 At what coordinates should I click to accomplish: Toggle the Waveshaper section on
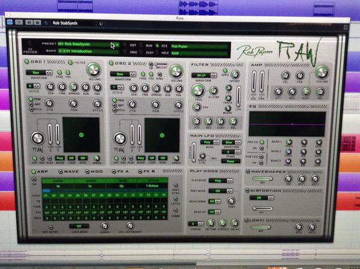(x=248, y=171)
